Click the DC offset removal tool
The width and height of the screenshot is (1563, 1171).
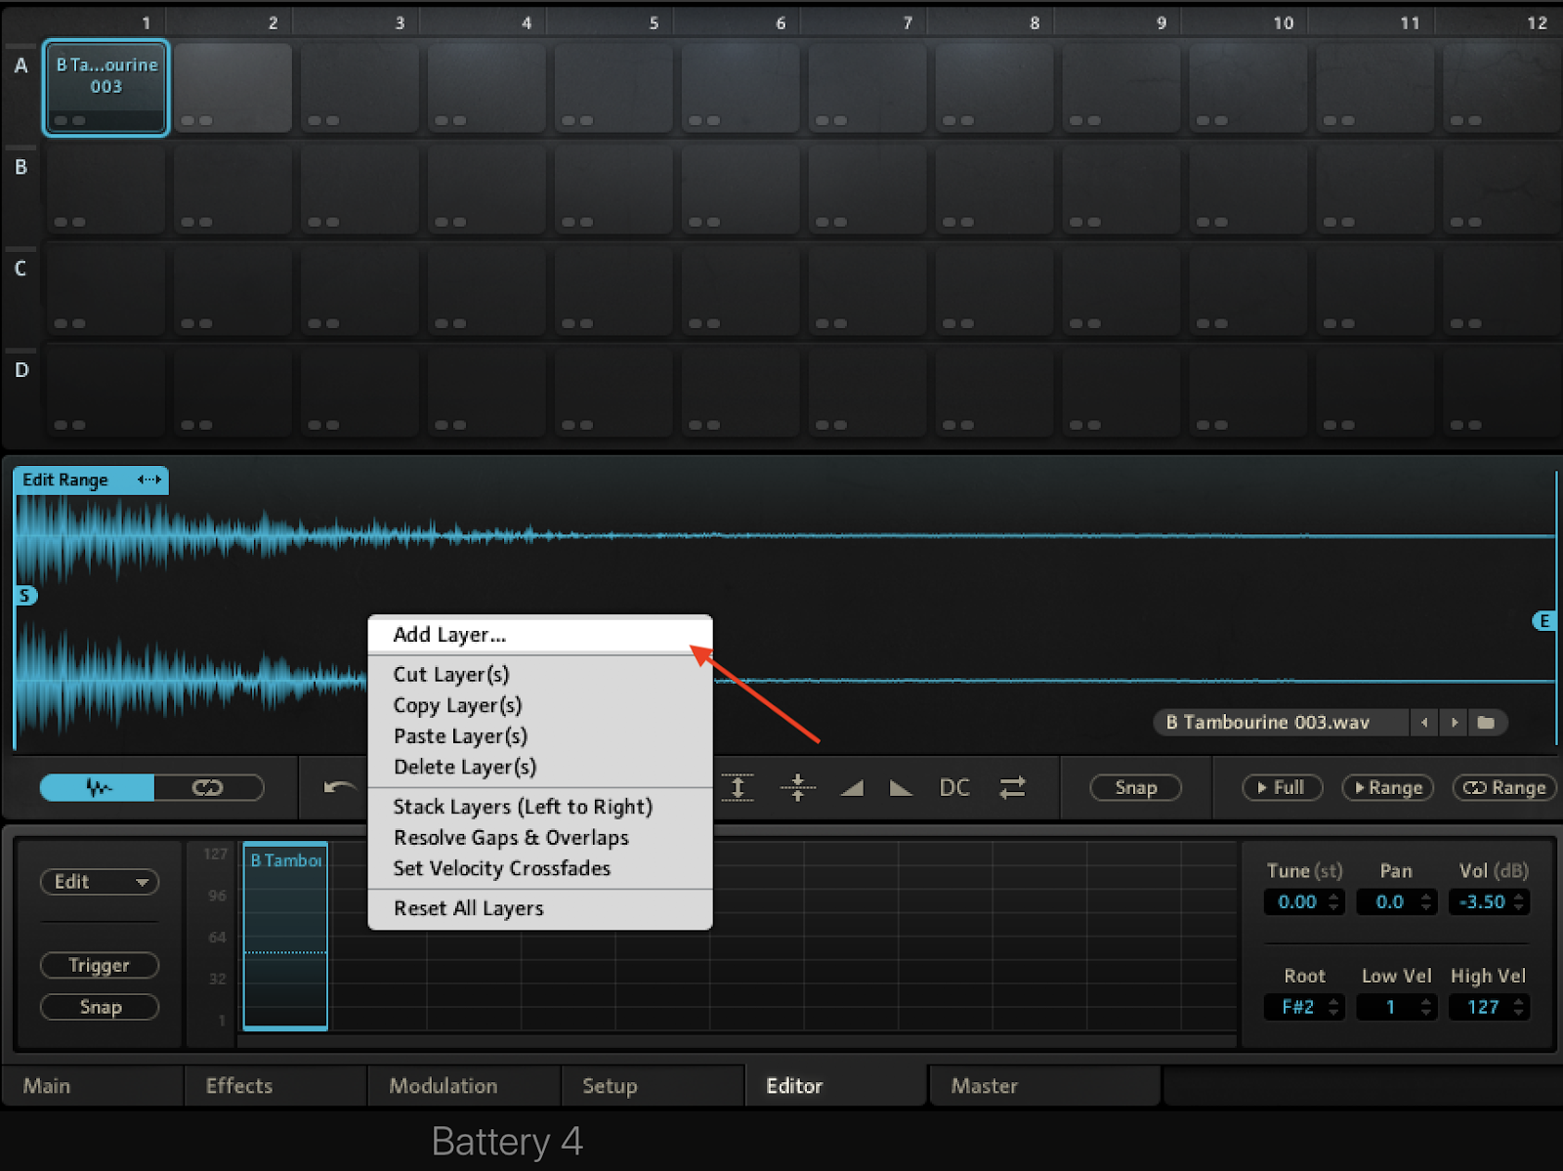tap(954, 787)
